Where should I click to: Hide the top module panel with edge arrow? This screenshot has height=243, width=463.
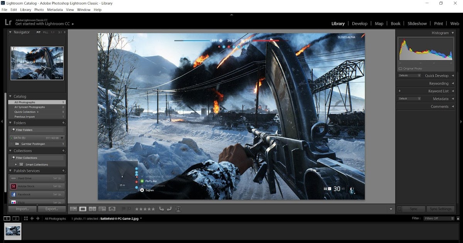(x=231, y=15)
